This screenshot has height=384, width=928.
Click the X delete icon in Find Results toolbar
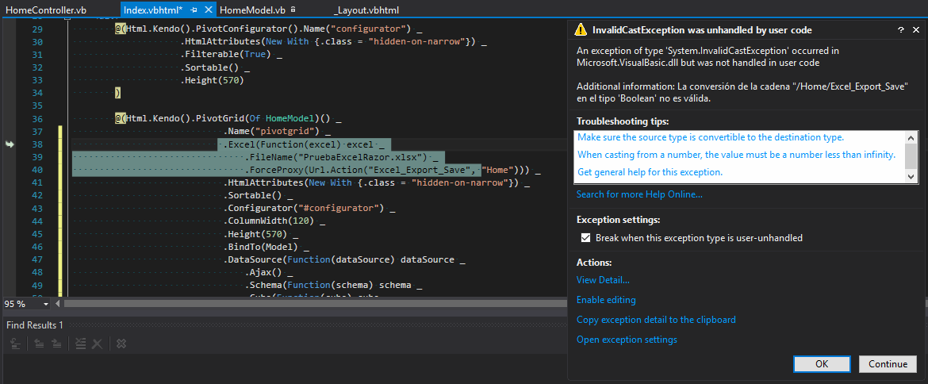pyautogui.click(x=98, y=344)
